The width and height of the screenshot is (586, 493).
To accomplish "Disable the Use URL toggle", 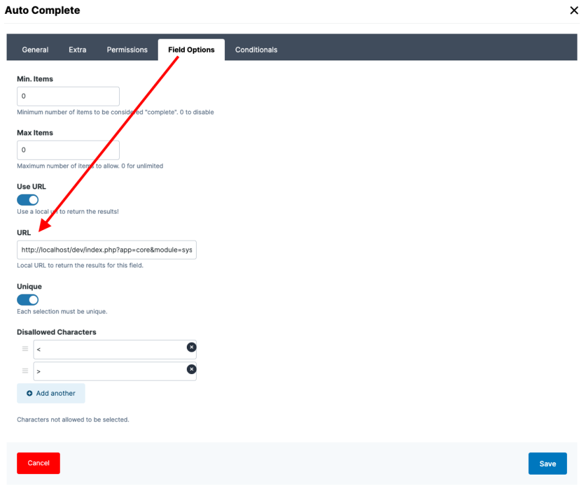I will 28,200.
